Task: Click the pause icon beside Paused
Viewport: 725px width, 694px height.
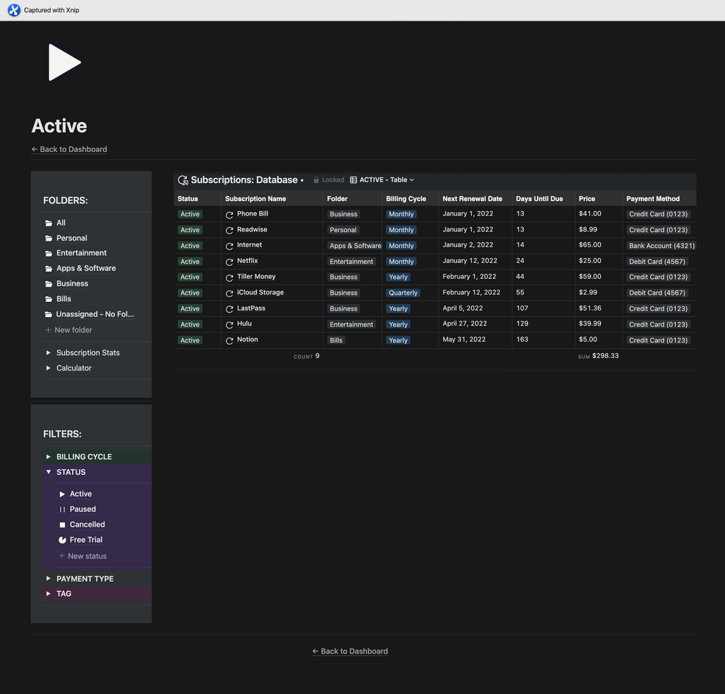Action: coord(62,510)
